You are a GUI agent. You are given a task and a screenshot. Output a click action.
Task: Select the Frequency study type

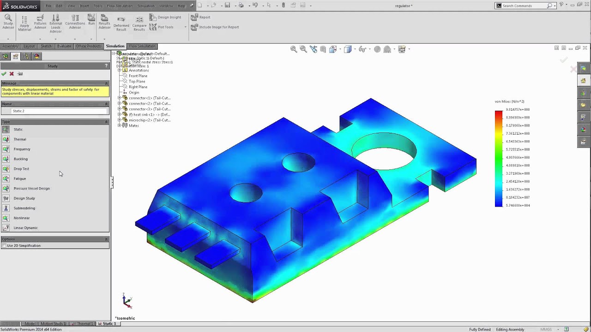(22, 149)
